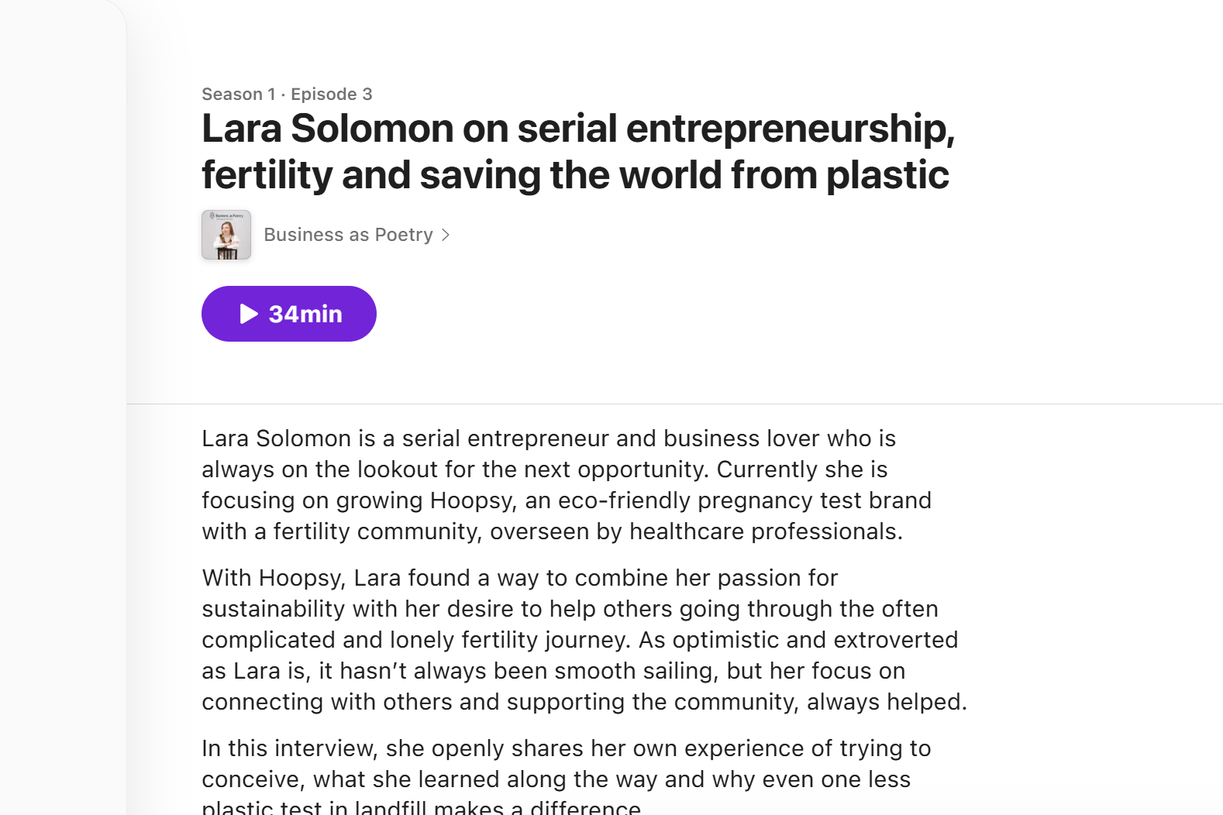Image resolution: width=1223 pixels, height=815 pixels.
Task: Click "Lara Solomon" at start of description
Action: (277, 438)
